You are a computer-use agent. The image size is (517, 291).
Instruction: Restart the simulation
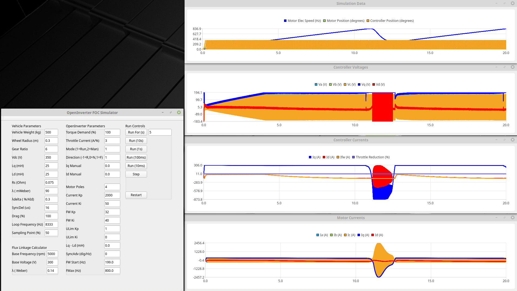[136, 195]
